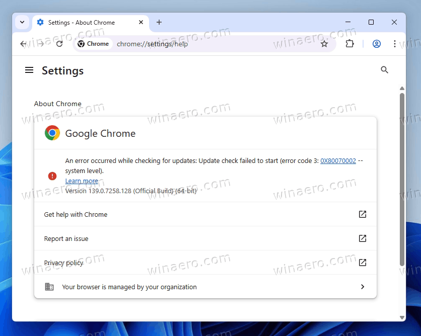This screenshot has height=336, width=421.
Task: Maximize the Chrome window
Action: click(371, 22)
